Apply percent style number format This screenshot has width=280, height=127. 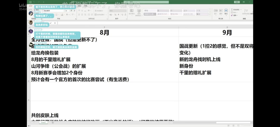pos(115,14)
